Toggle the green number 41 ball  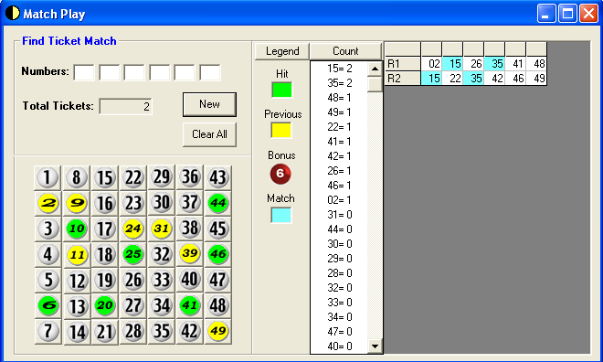(x=190, y=305)
